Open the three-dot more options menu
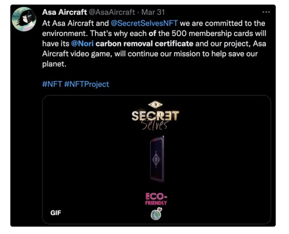Viewport: 289px width, 234px height. (x=266, y=12)
